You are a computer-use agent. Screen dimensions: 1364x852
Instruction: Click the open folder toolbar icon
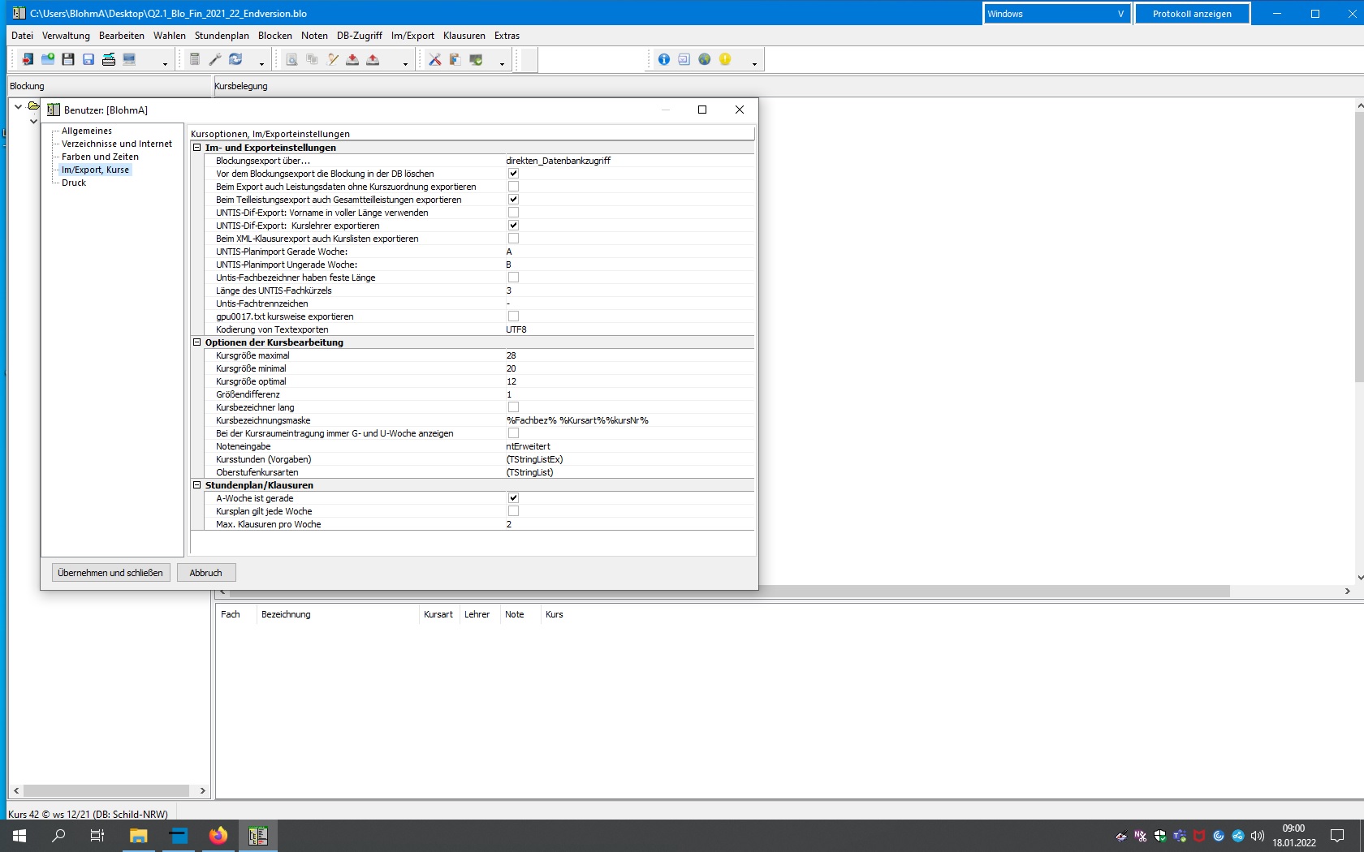coord(48,59)
